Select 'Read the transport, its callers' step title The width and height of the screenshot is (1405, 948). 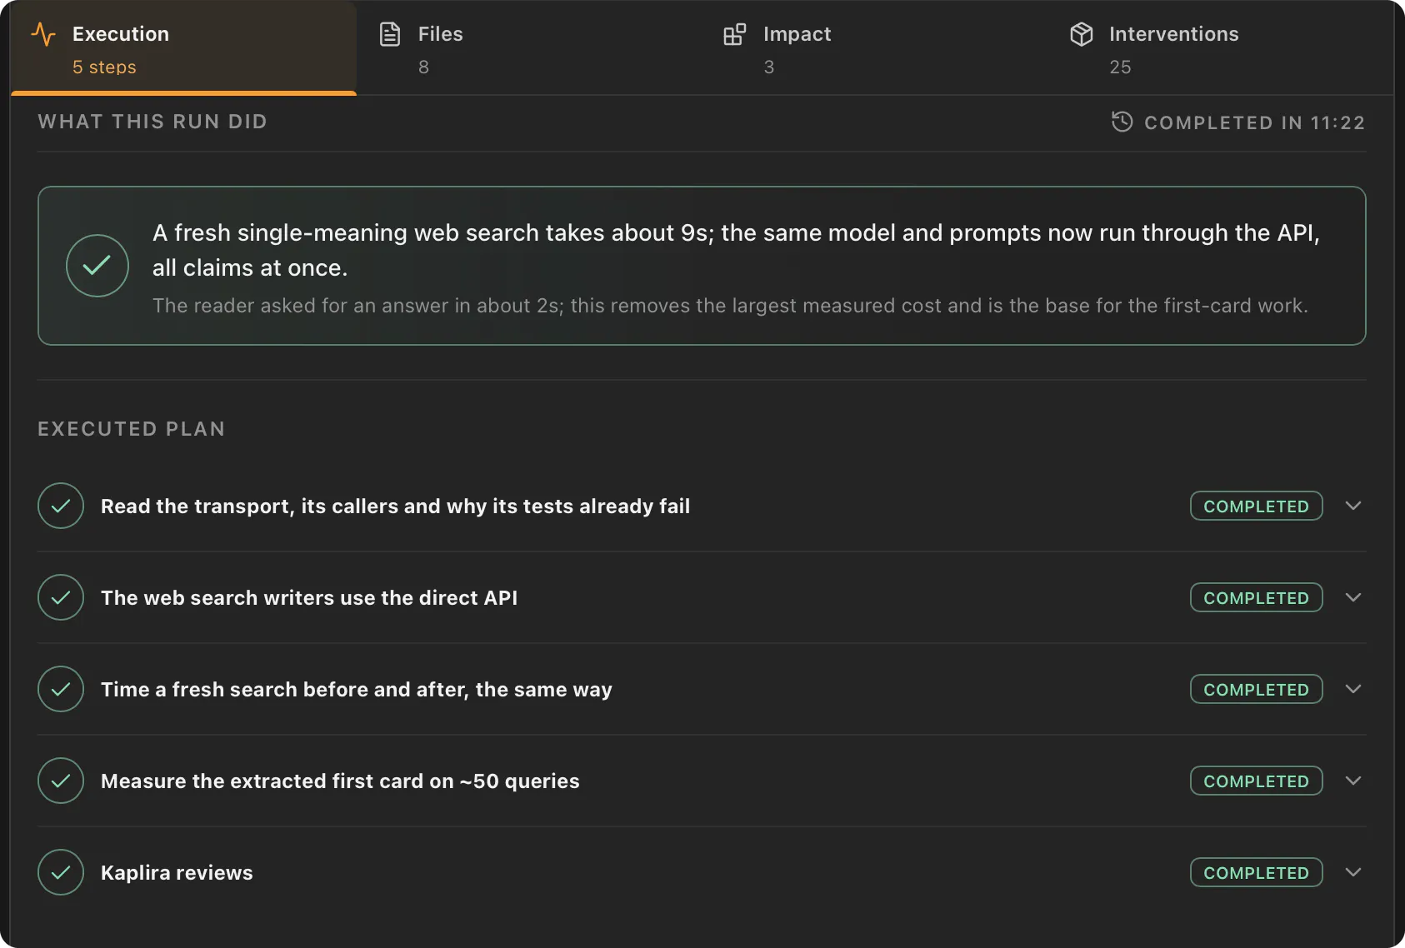pos(395,506)
